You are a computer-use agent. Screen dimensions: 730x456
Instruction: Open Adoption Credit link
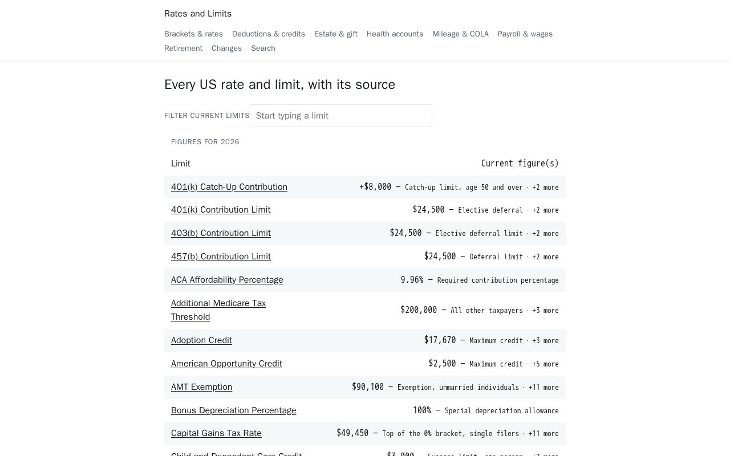[201, 340]
